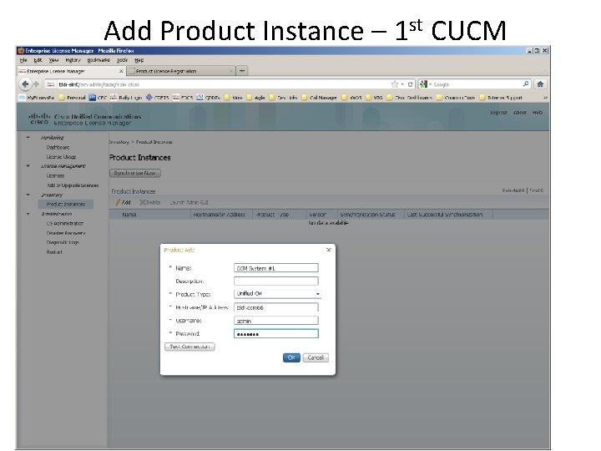
Task: Open Disaster Recovery in the sidebar
Action: coord(66,233)
